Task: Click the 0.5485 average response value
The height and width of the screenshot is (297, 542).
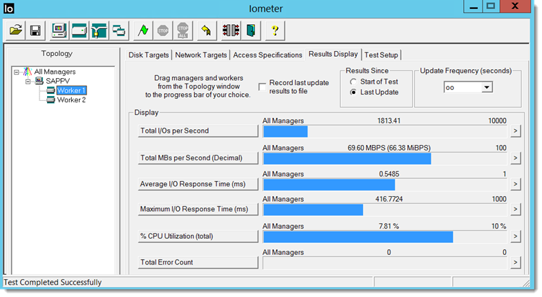Action: pyautogui.click(x=389, y=174)
